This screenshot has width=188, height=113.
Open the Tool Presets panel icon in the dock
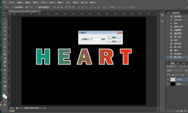click(162, 21)
